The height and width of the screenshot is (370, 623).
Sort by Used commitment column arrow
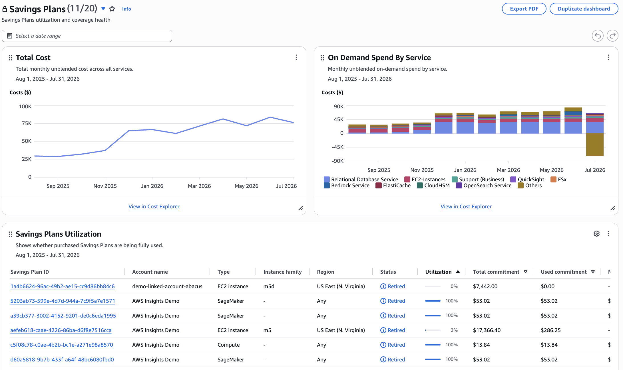593,272
